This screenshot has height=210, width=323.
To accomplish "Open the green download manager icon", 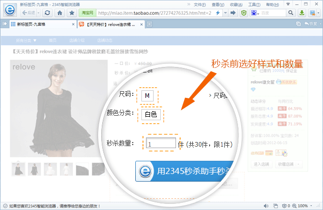I will (302, 12).
